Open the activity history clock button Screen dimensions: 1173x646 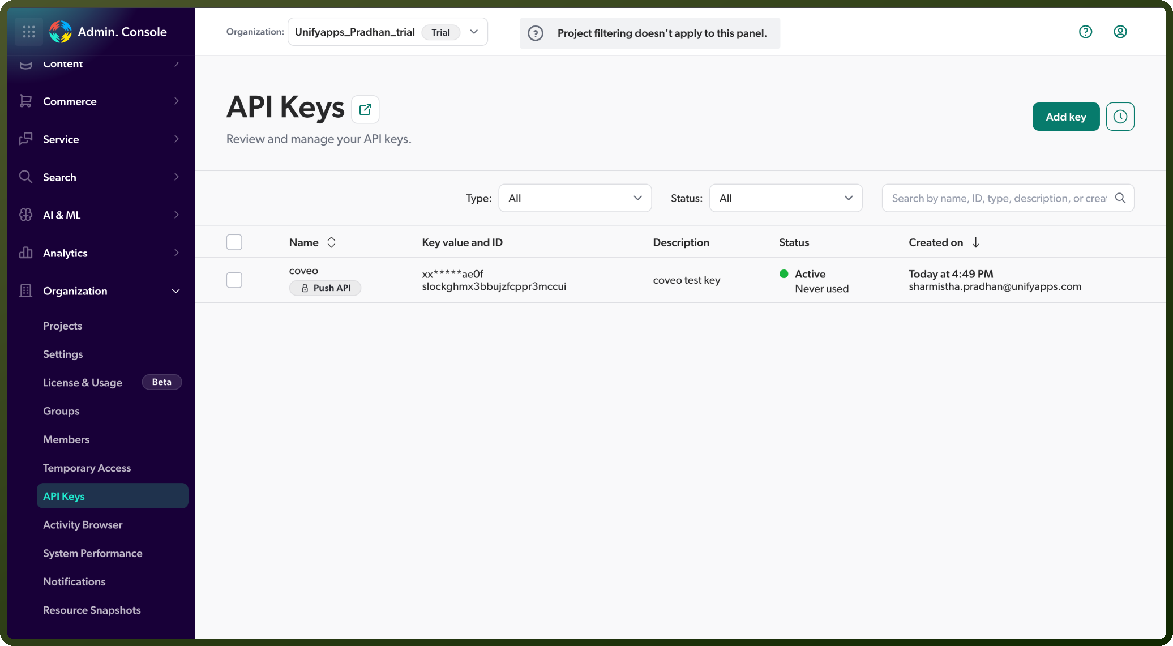(x=1120, y=117)
